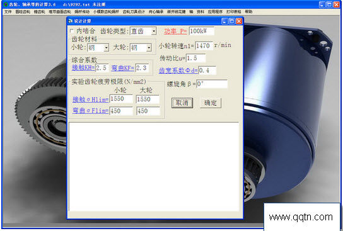Image resolution: width=343 pixels, height=231 pixels.
Task: Click the 螺旋角β input field
Action: pyautogui.click(x=212, y=84)
